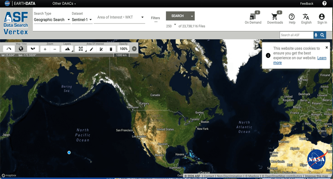Zoom in on the map
This screenshot has width=333, height=179.
[x=45, y=49]
